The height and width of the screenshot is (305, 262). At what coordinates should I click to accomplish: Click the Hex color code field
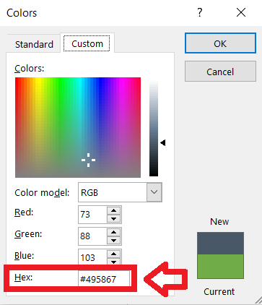(x=104, y=279)
